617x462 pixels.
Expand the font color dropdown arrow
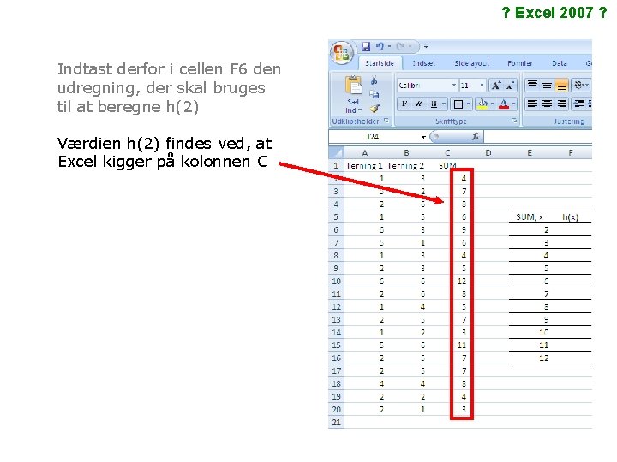(x=513, y=104)
